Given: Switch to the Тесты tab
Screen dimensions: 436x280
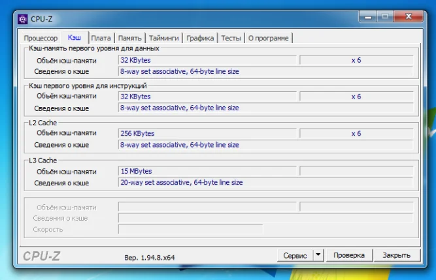Looking at the screenshot, I should tap(231, 38).
